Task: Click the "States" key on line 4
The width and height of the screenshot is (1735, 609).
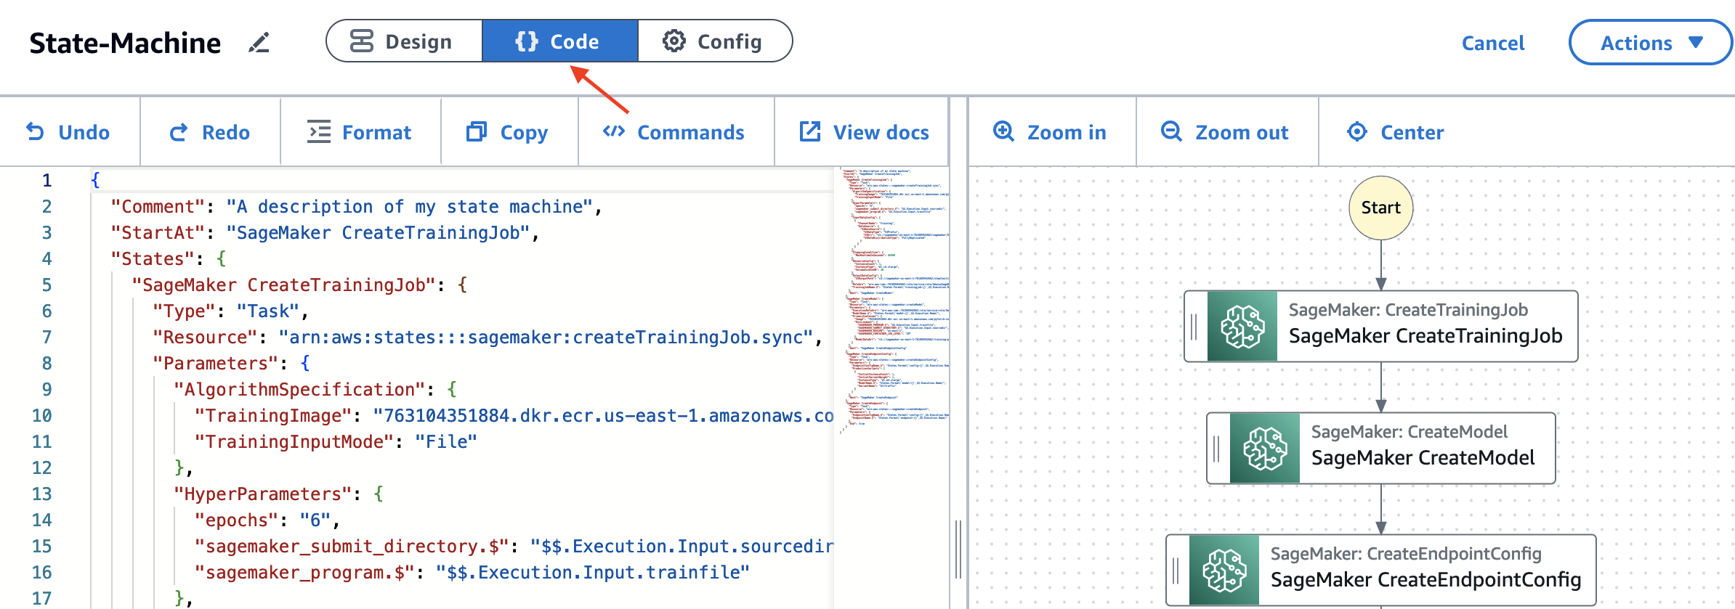Action: (153, 259)
